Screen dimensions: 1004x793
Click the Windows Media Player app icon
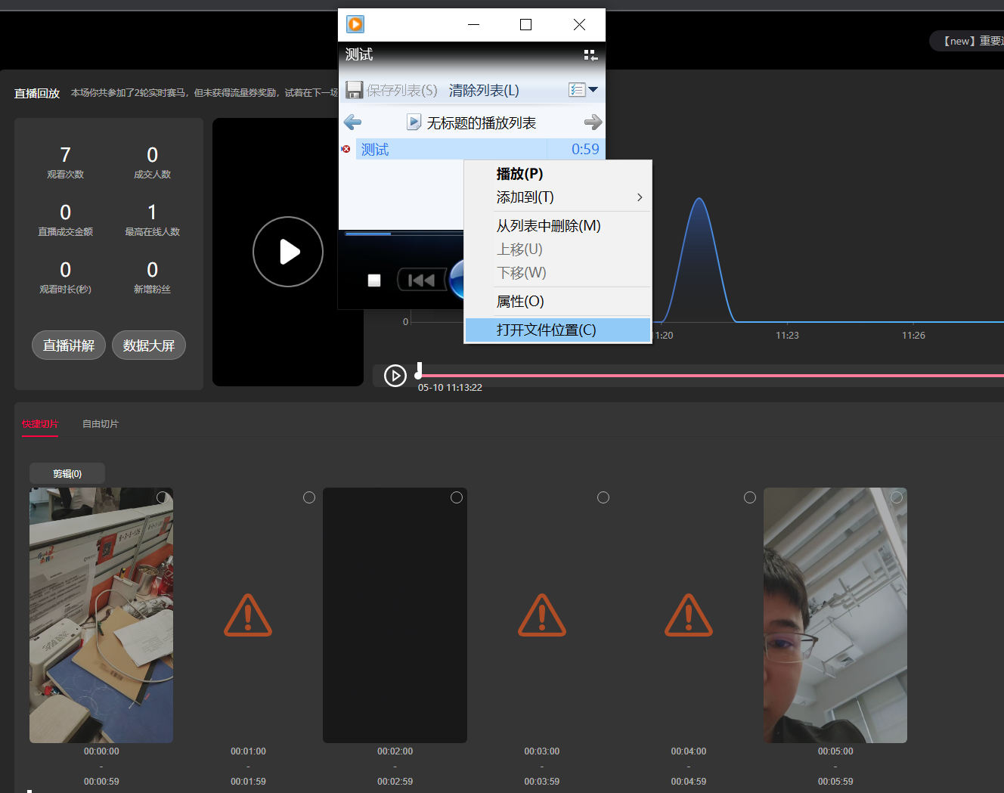[355, 24]
